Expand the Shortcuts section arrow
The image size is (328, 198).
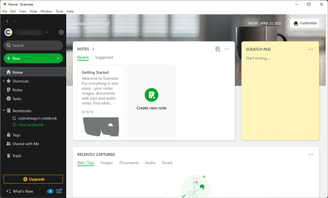(x=4, y=81)
